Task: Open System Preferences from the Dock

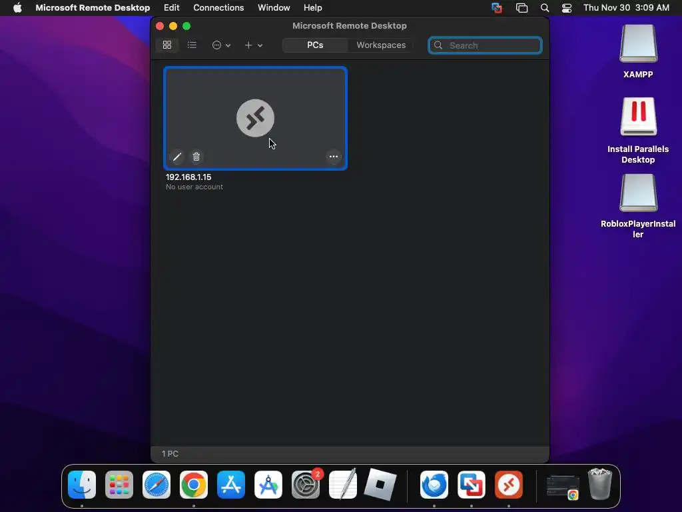Action: (306, 485)
